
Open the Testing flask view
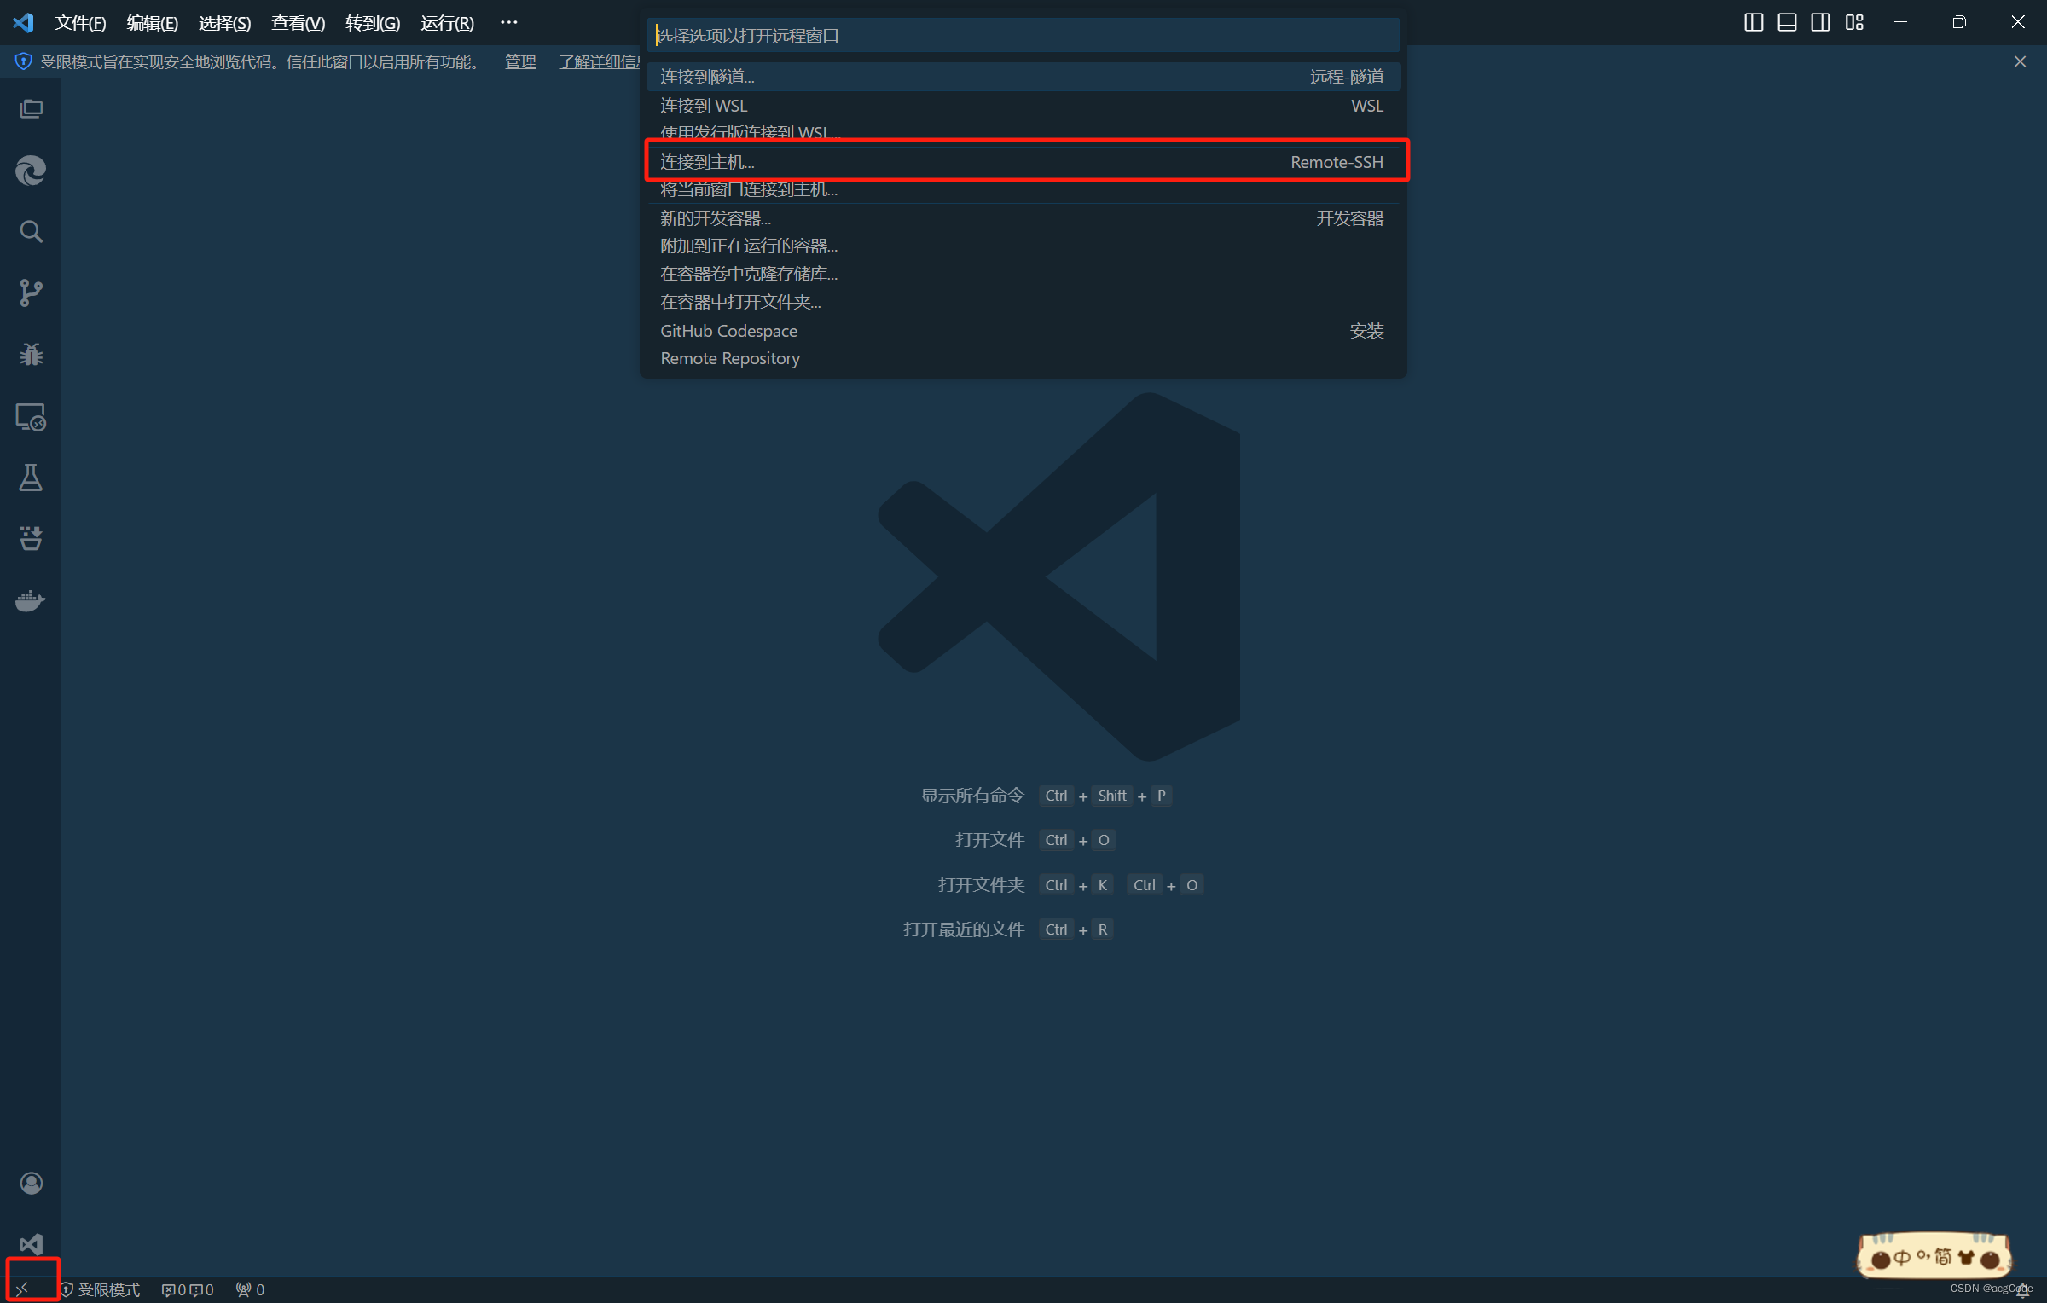(31, 478)
